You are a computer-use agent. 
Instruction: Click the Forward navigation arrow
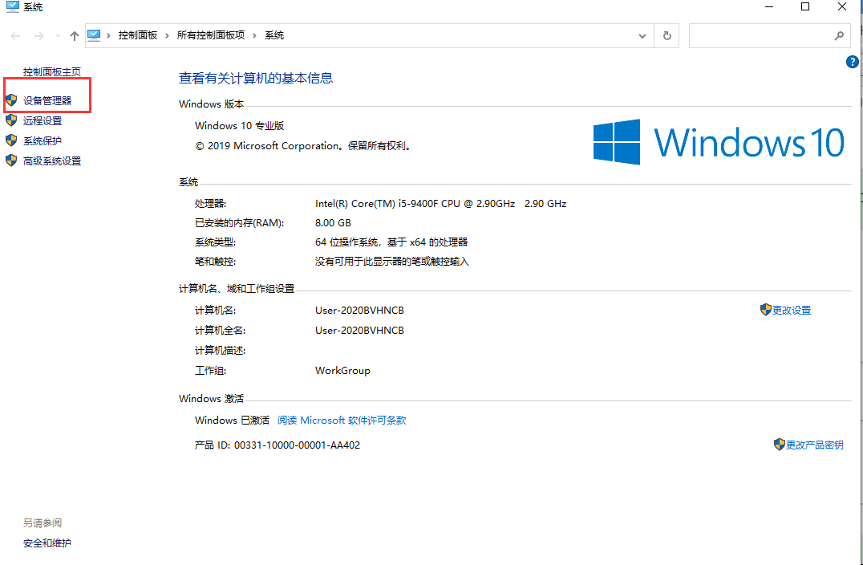point(38,36)
